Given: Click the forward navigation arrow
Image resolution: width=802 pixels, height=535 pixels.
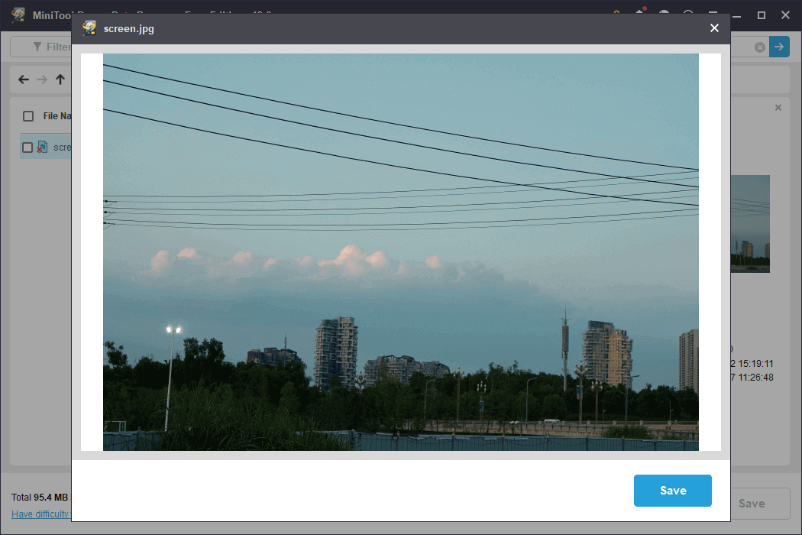Looking at the screenshot, I should pyautogui.click(x=41, y=79).
